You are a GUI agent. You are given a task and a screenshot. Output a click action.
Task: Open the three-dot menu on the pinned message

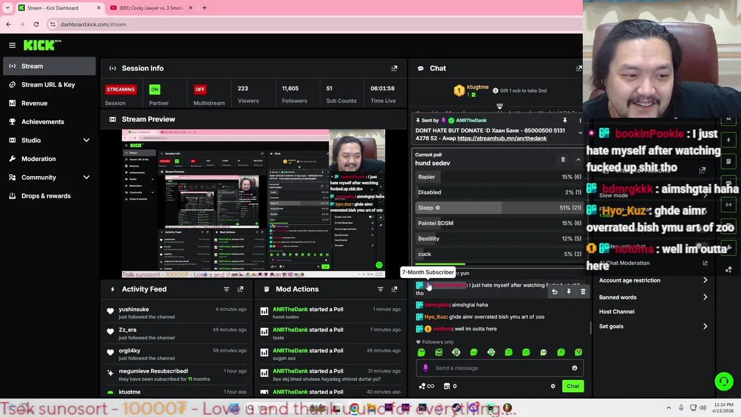point(580,120)
